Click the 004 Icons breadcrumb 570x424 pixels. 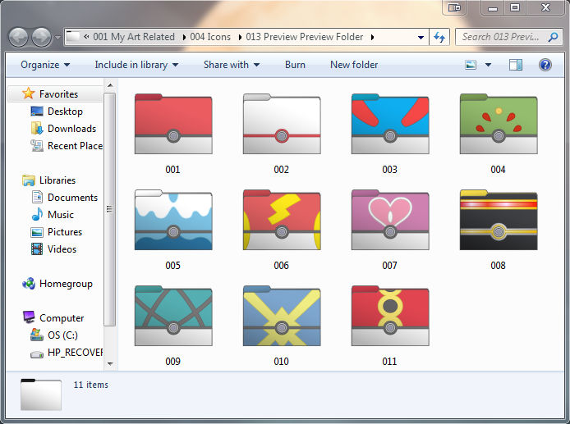point(210,37)
